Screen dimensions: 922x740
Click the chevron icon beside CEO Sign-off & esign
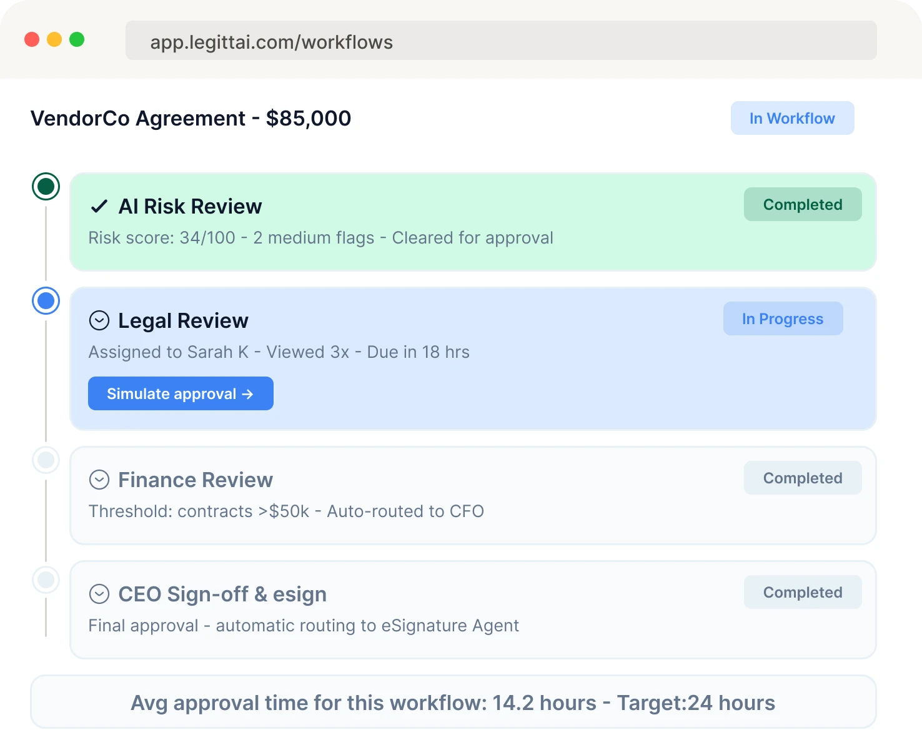tap(99, 594)
